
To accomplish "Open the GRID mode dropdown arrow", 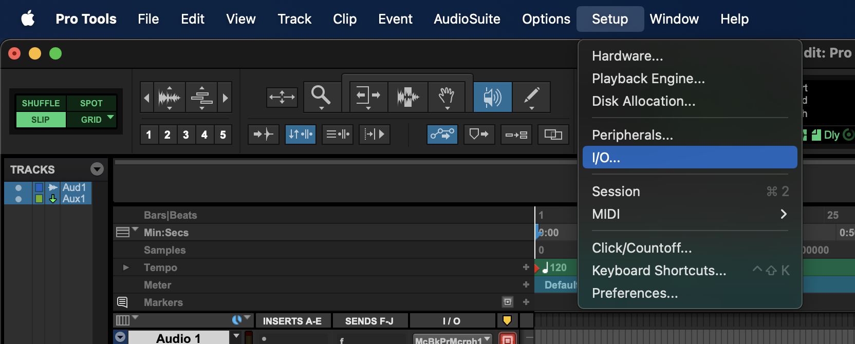I will [110, 118].
